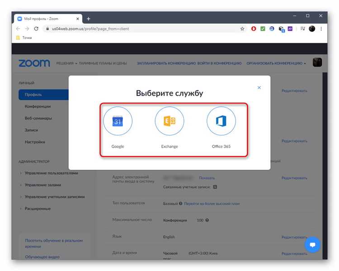The width and height of the screenshot is (339, 271).
Task: Open the Chrome profile avatar
Action: coord(312,28)
